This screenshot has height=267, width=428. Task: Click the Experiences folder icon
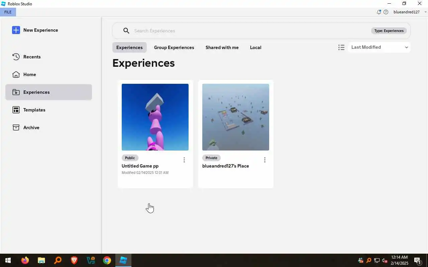click(x=16, y=92)
